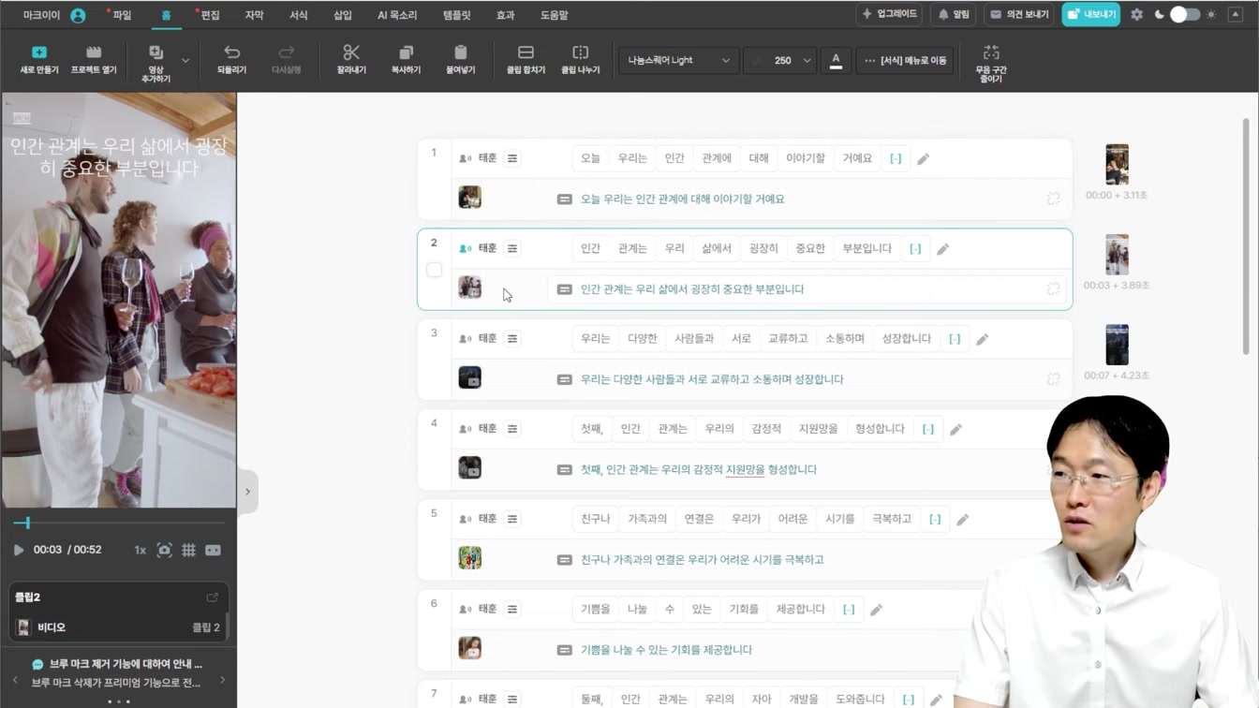Open clip 3 options menu icon
Image resolution: width=1259 pixels, height=708 pixels.
(512, 338)
